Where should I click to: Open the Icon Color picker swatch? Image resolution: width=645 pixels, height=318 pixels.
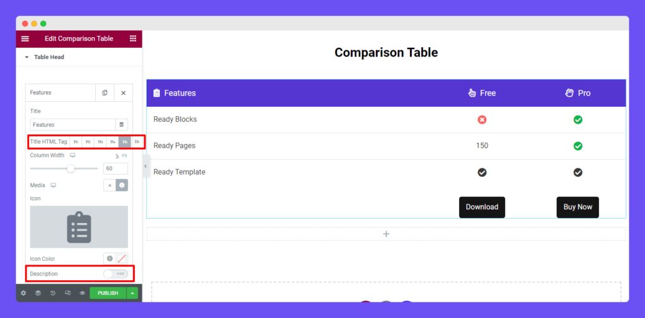click(122, 259)
